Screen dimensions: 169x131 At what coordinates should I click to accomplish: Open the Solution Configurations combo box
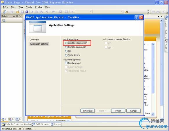(83, 12)
